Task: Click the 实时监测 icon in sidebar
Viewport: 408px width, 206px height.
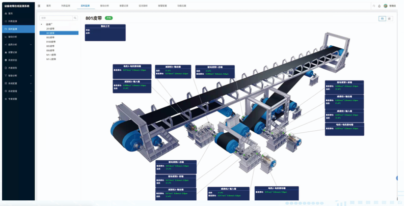Action: (x=6, y=29)
